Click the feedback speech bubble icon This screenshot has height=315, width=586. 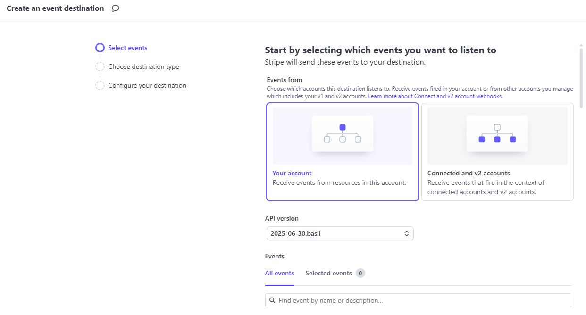tap(116, 8)
